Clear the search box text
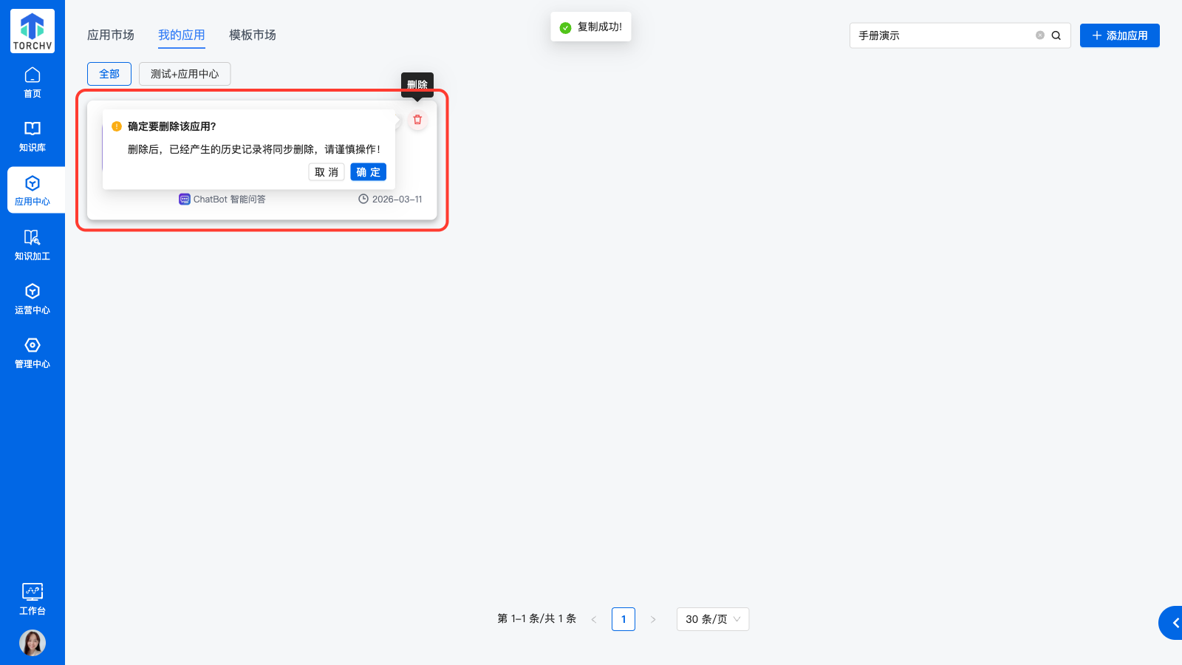Screen dimensions: 1182x665 (x=1040, y=35)
